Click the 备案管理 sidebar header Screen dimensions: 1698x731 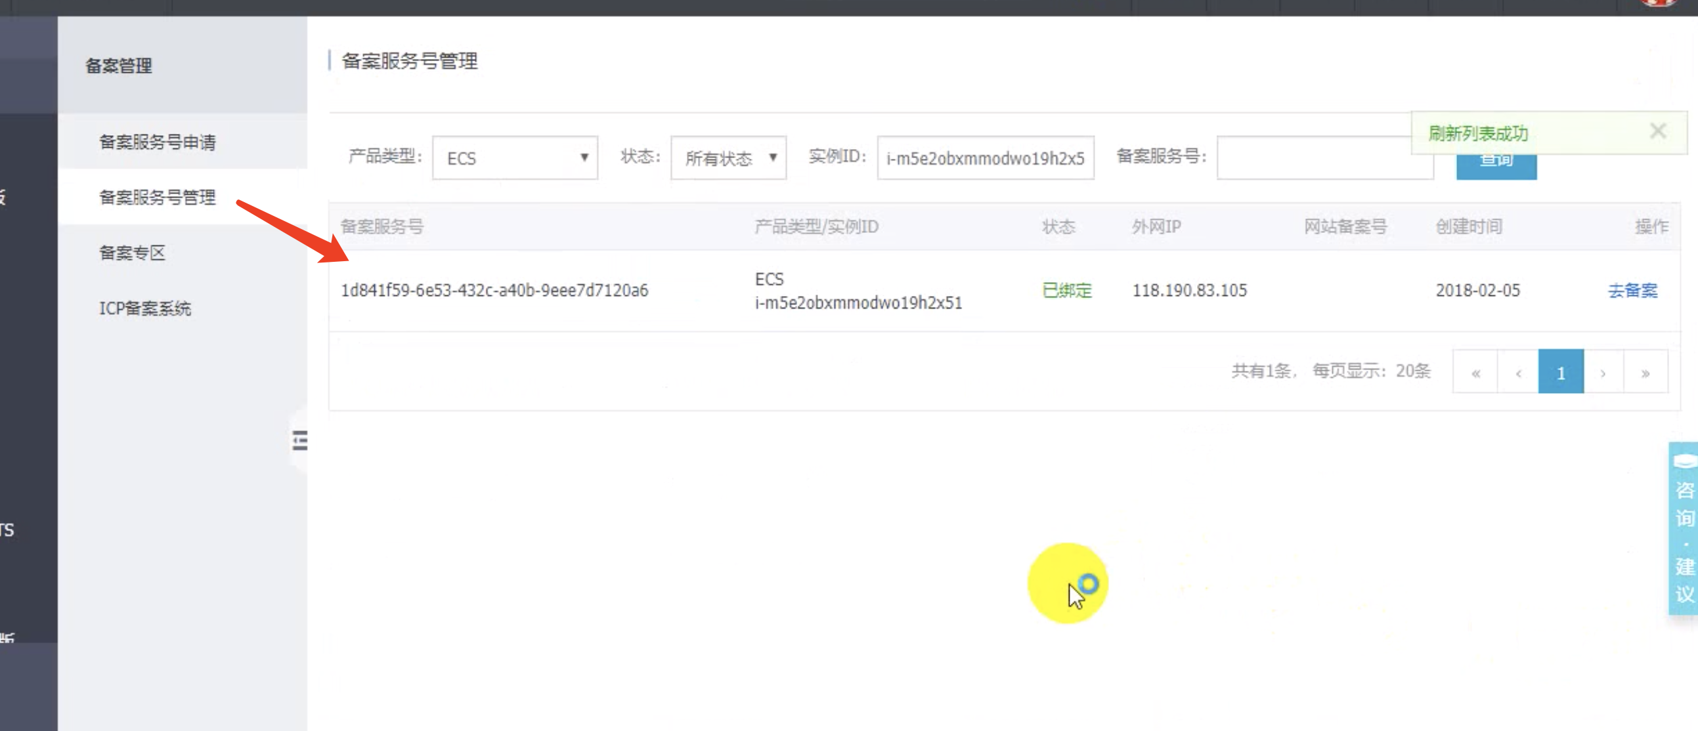119,66
